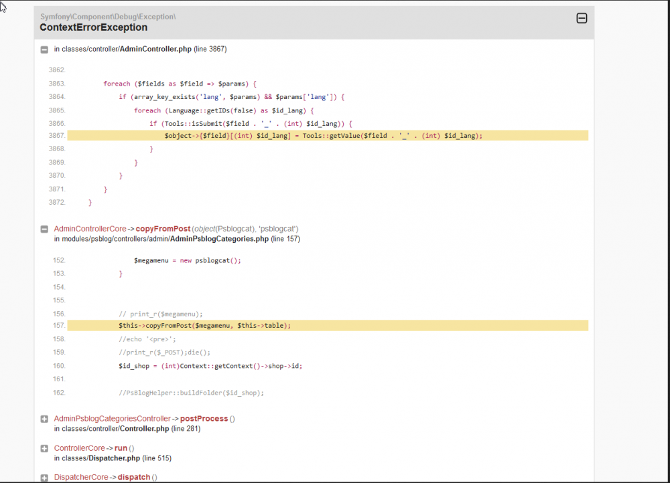
Task: Select the AdminPsblogCategoriesController class name
Action: tap(112, 419)
